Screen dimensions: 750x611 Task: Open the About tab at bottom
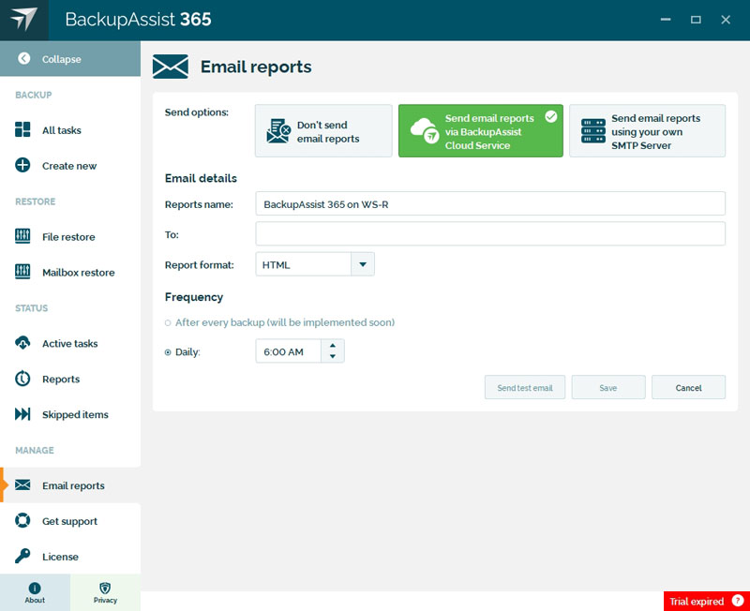pos(35,592)
